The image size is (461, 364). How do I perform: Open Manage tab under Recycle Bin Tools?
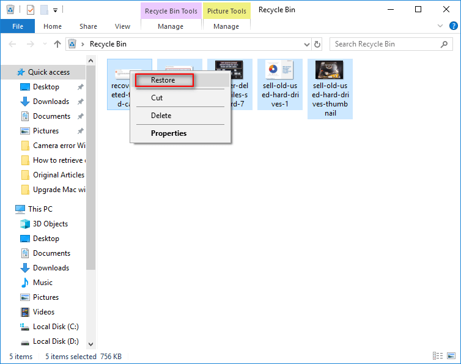[x=171, y=26]
